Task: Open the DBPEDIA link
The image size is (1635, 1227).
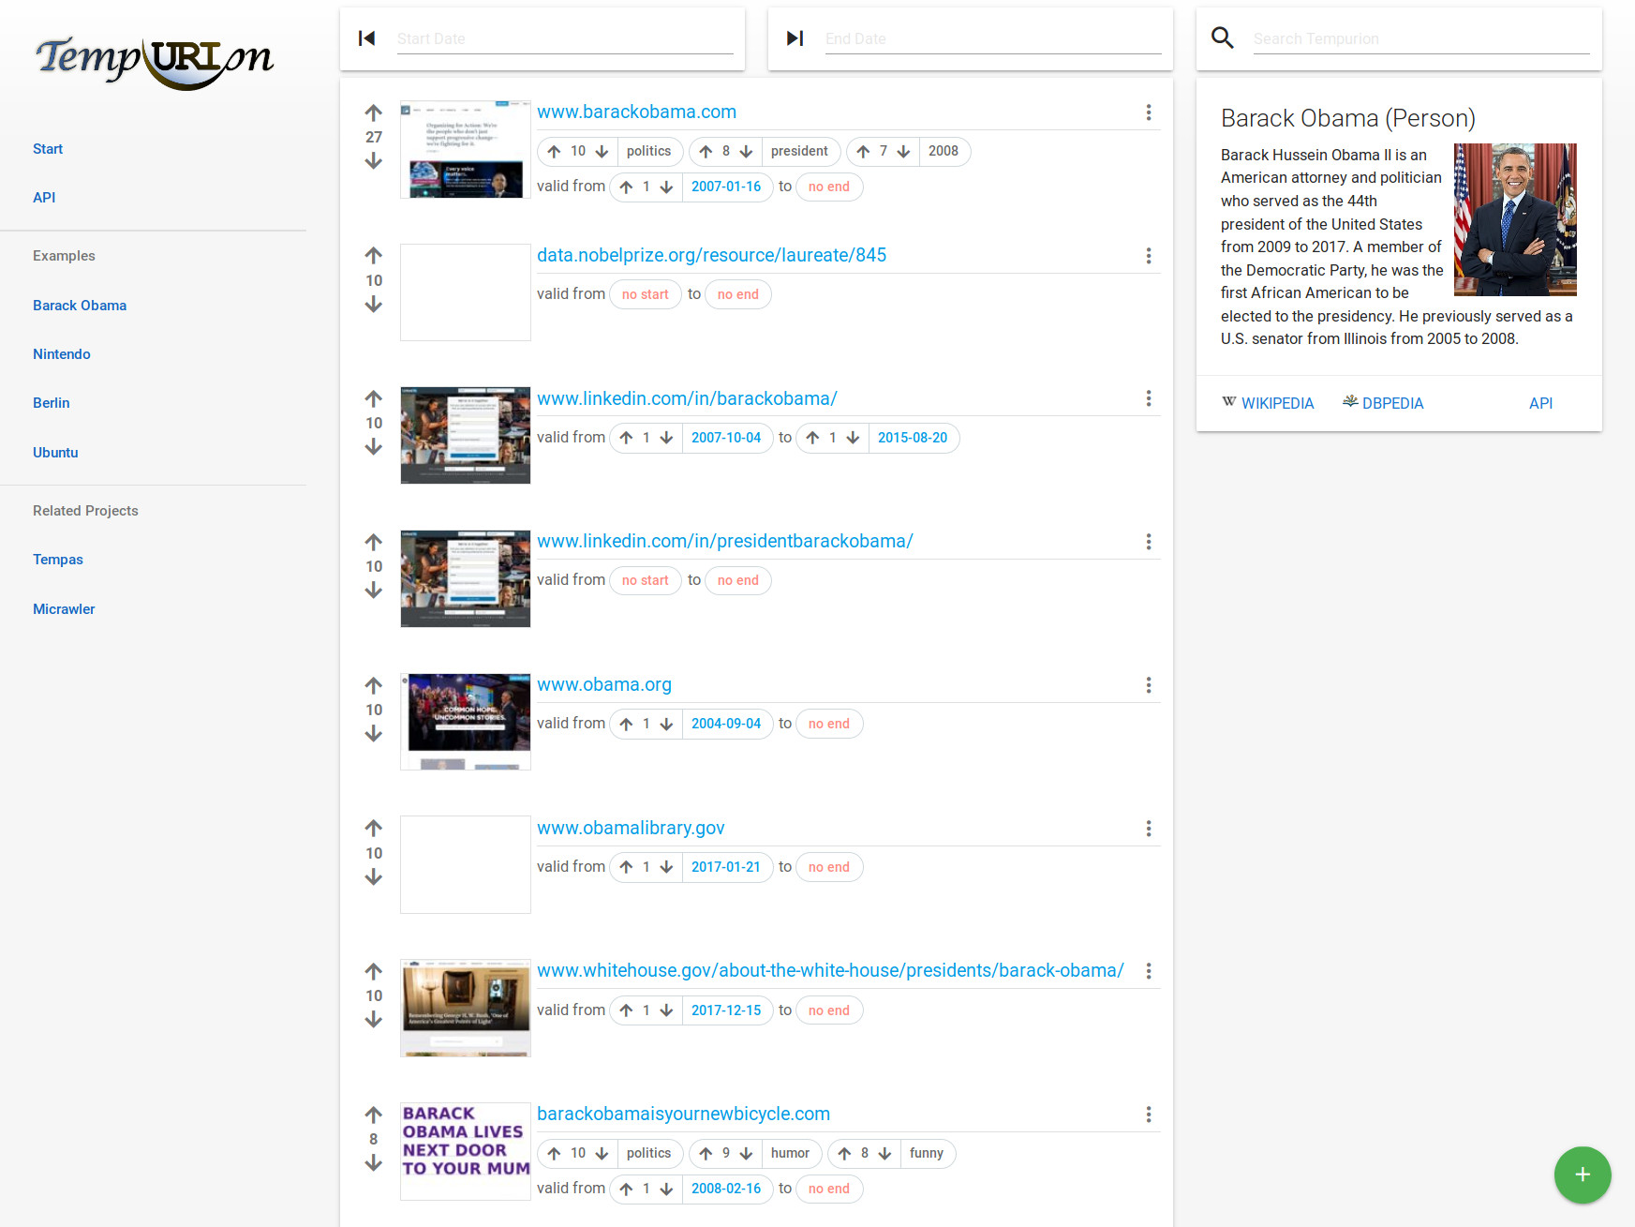Action: (1383, 403)
